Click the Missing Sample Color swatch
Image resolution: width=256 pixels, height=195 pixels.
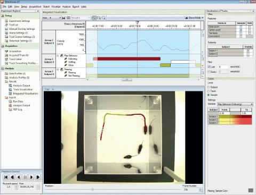(251, 190)
